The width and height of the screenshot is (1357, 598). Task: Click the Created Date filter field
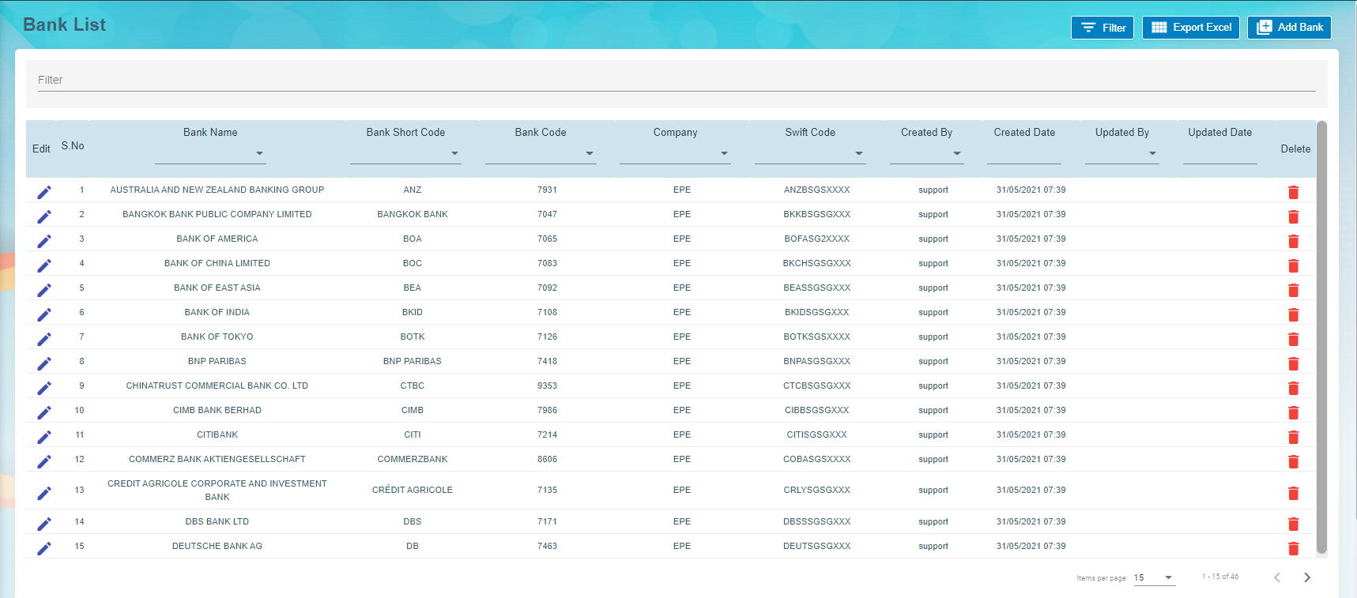1023,153
